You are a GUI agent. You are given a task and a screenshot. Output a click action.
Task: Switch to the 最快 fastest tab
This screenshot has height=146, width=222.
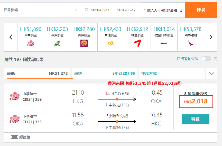pos(105,73)
